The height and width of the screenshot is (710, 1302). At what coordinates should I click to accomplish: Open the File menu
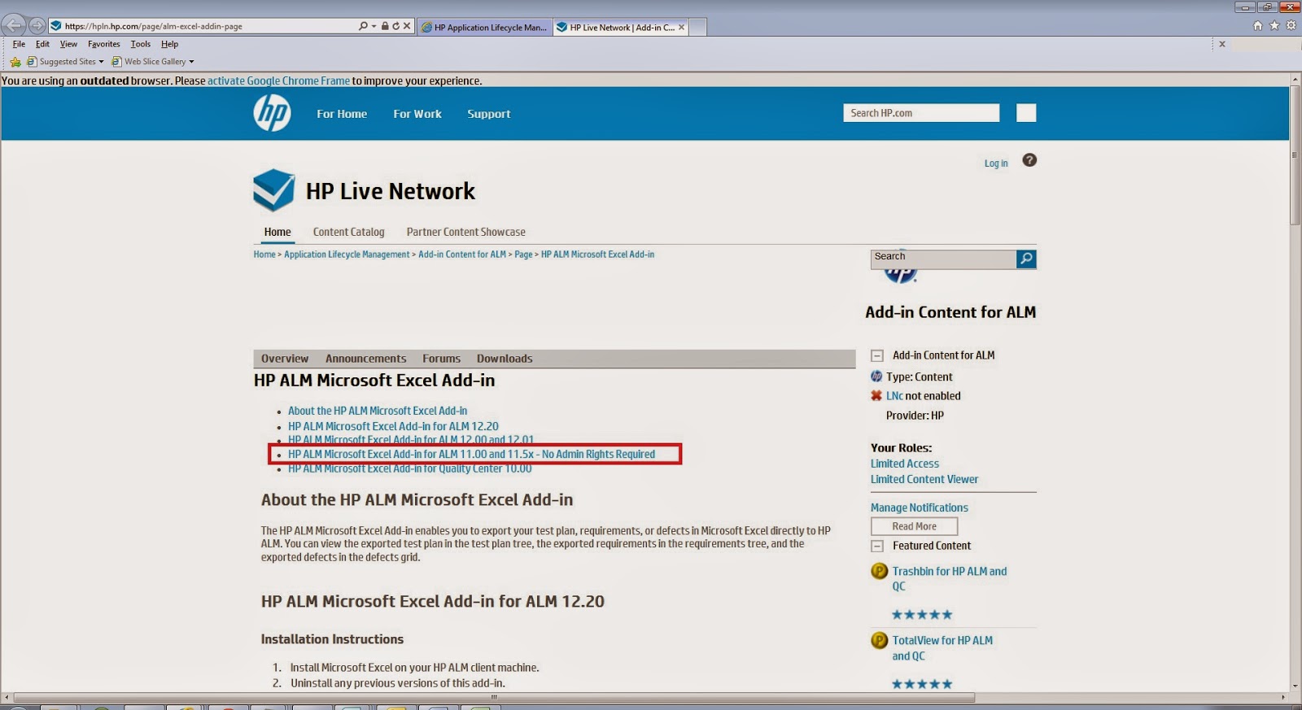19,44
